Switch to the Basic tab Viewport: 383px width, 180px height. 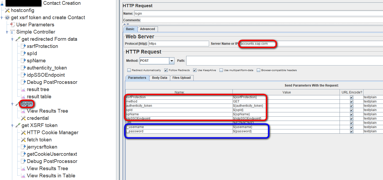tap(130, 29)
